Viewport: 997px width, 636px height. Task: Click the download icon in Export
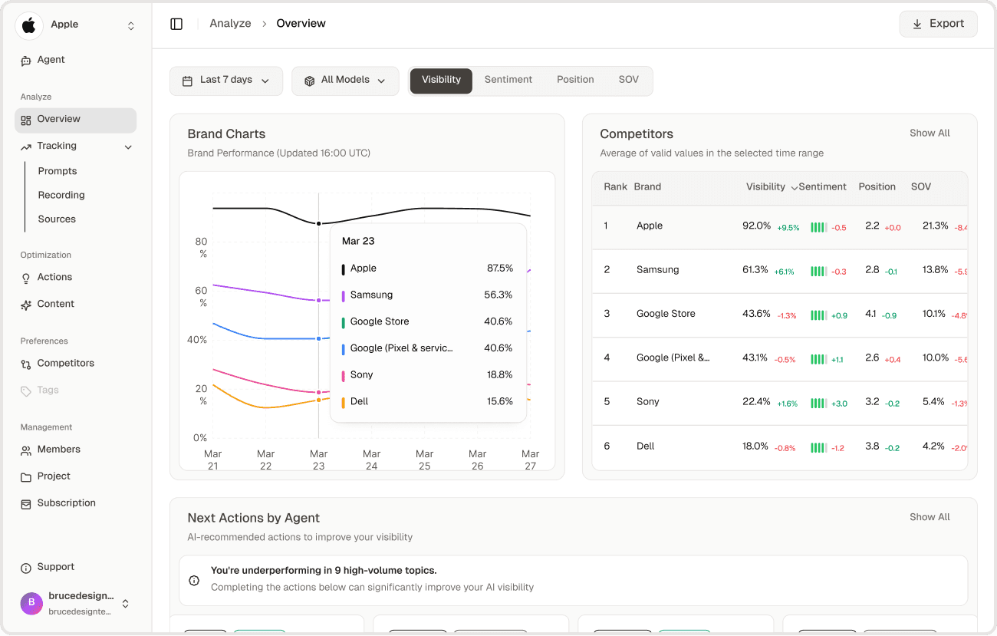point(917,25)
